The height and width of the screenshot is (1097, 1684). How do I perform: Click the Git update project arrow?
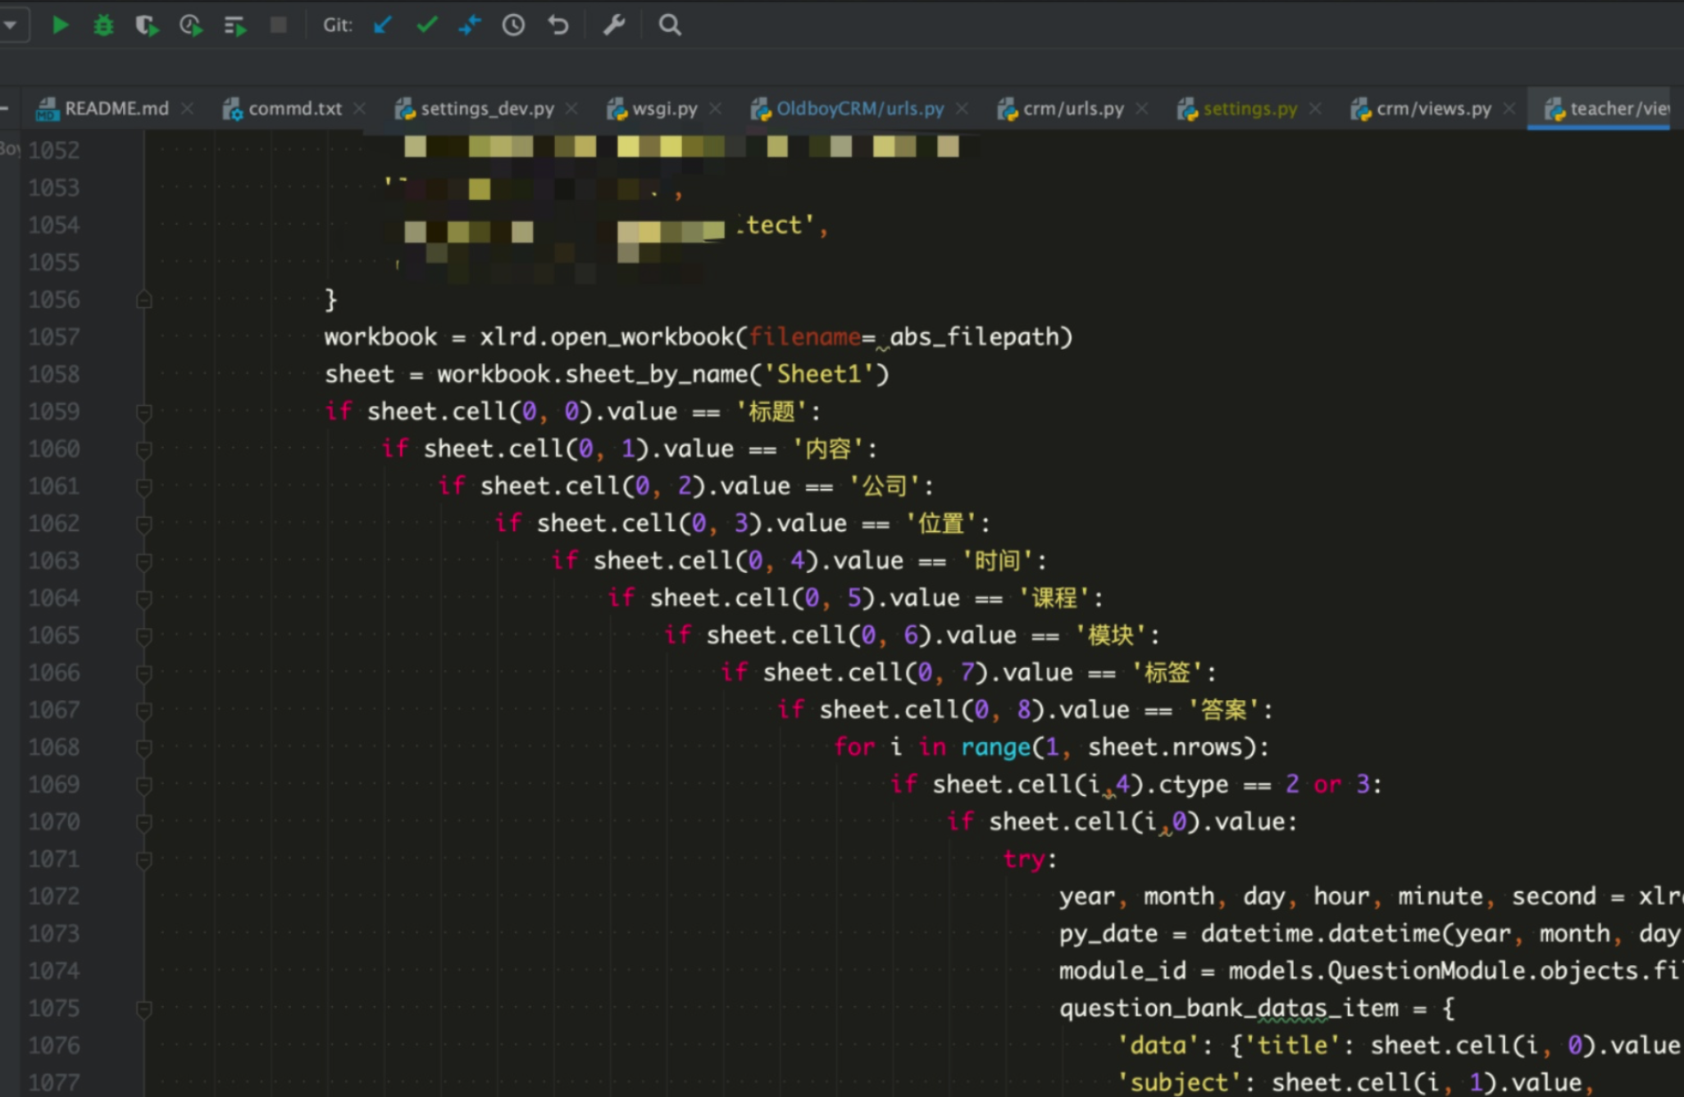coord(382,25)
